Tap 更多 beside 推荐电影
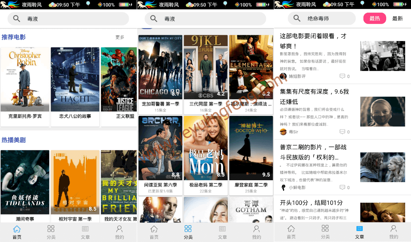The image size is (411, 242). click(x=120, y=37)
